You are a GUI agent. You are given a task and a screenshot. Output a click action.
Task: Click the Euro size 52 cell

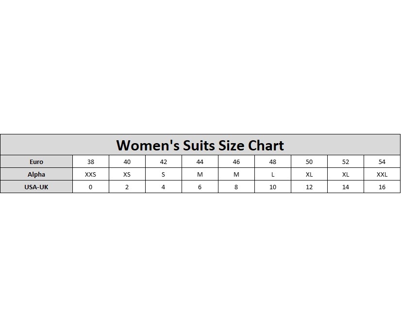point(346,162)
